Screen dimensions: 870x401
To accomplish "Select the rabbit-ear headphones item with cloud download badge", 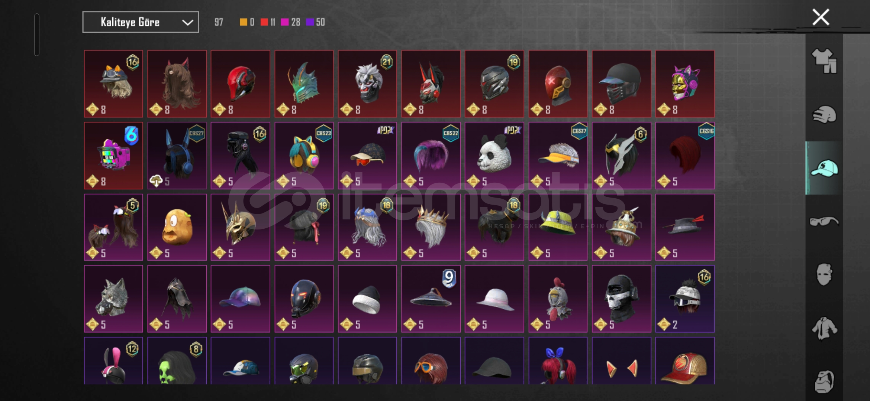I will pyautogui.click(x=177, y=156).
